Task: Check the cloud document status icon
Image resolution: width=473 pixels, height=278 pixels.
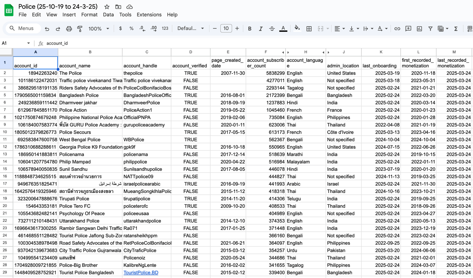Action: coord(129,7)
